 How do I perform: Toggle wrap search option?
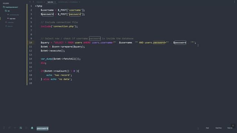[x=21, y=128]
